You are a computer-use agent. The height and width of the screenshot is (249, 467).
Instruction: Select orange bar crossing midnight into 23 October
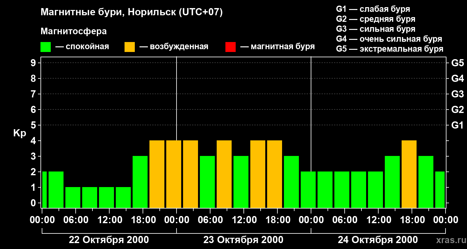point(174,174)
